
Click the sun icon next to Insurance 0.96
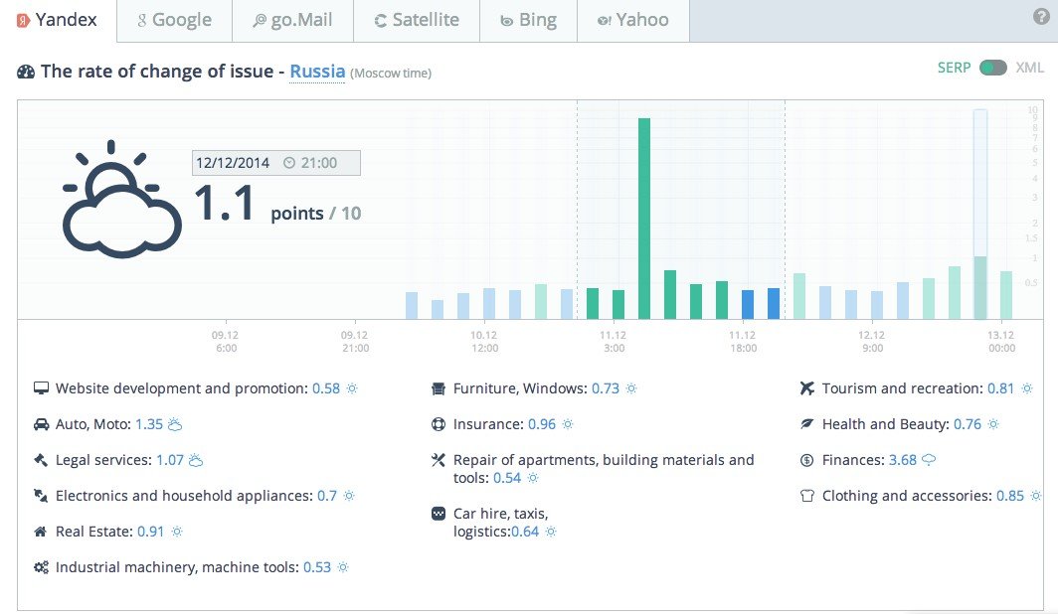pos(568,424)
